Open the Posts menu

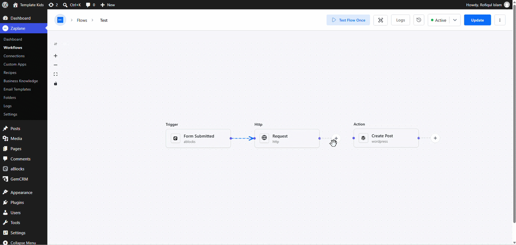point(23,129)
